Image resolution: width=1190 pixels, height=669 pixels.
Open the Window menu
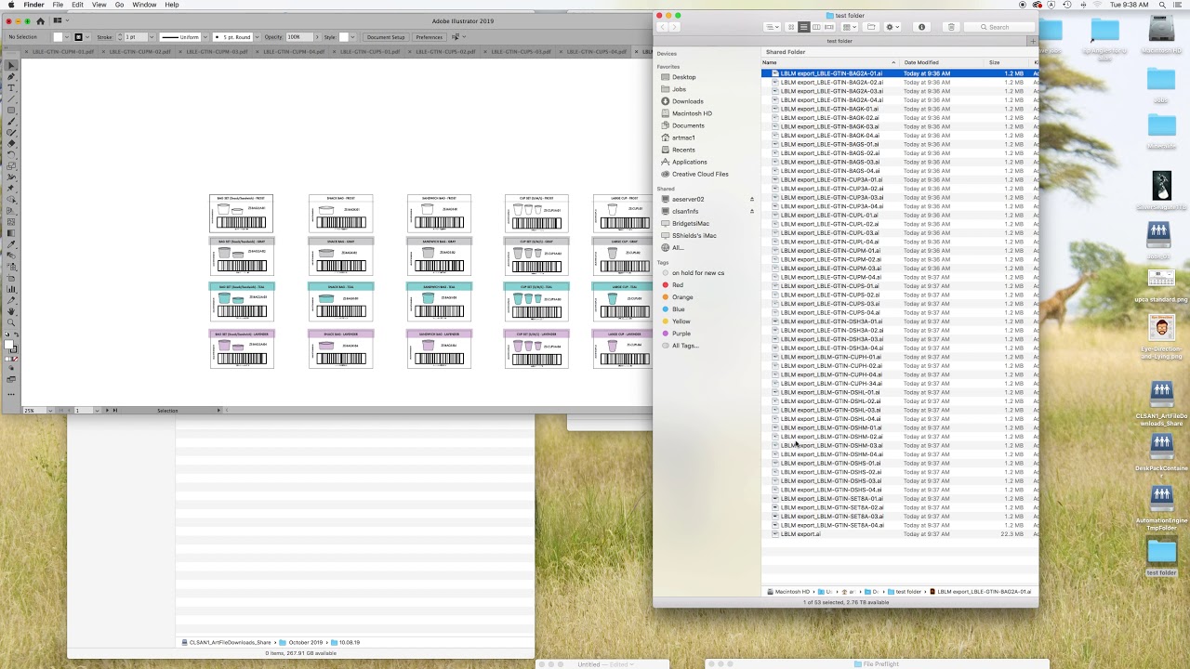[x=144, y=5]
